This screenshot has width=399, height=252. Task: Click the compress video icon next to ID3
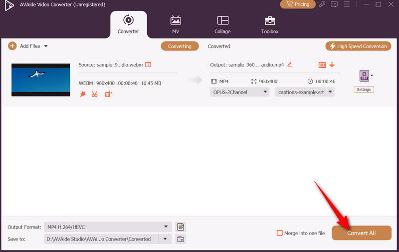point(332,64)
